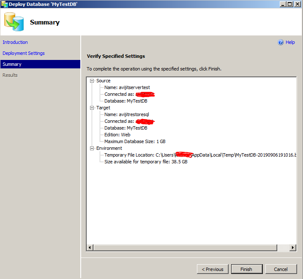The width and height of the screenshot is (303, 279).
Task: Collapse the Target tree node
Action: pyautogui.click(x=92, y=108)
